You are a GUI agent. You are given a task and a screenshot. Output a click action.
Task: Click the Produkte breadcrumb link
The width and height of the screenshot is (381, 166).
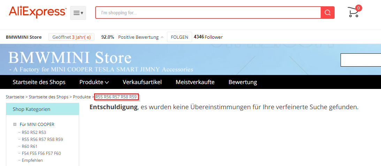coord(82,97)
